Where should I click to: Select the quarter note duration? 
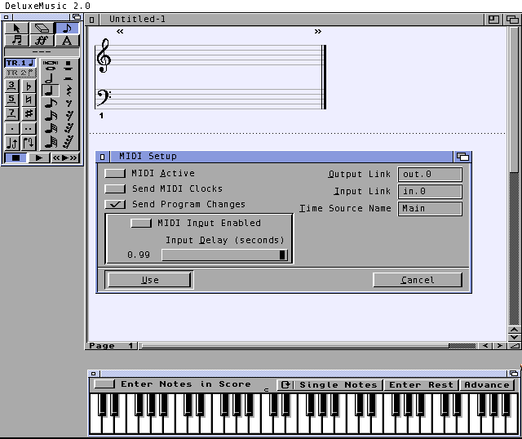coord(51,91)
